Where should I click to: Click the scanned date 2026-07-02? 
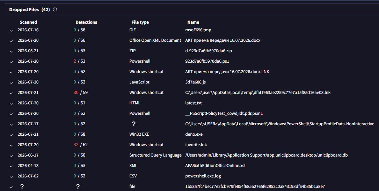28,176
